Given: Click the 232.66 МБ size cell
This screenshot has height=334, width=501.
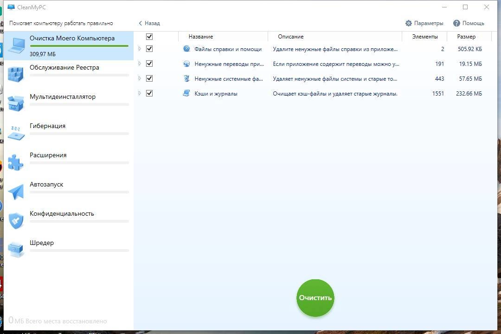Looking at the screenshot, I should pos(469,93).
